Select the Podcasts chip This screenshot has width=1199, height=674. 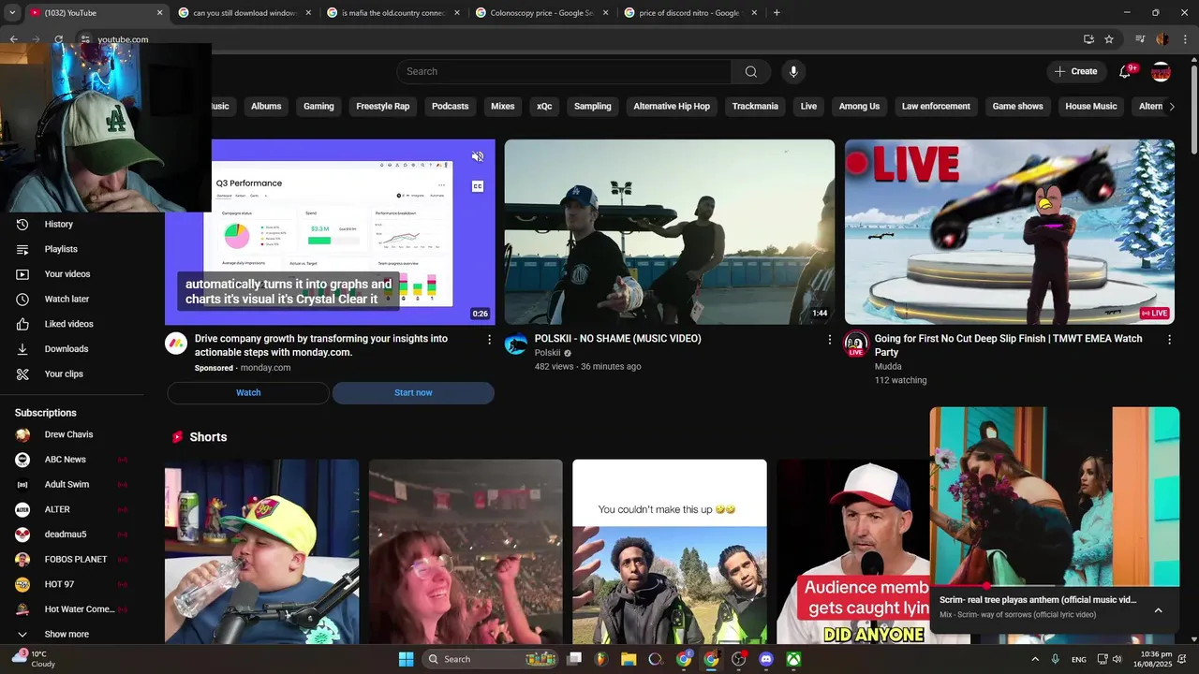coord(450,107)
